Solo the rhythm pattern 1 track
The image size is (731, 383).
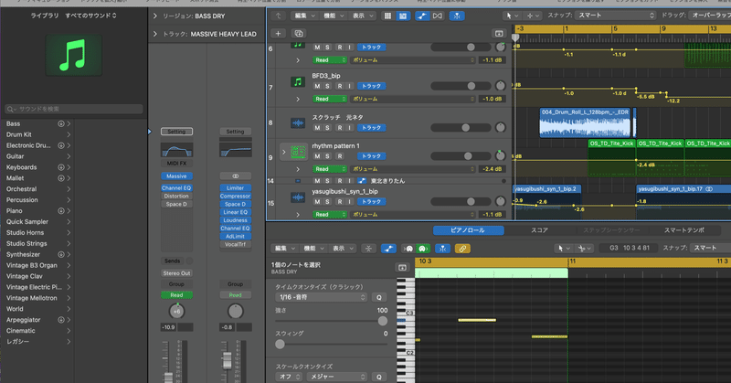pyautogui.click(x=327, y=156)
